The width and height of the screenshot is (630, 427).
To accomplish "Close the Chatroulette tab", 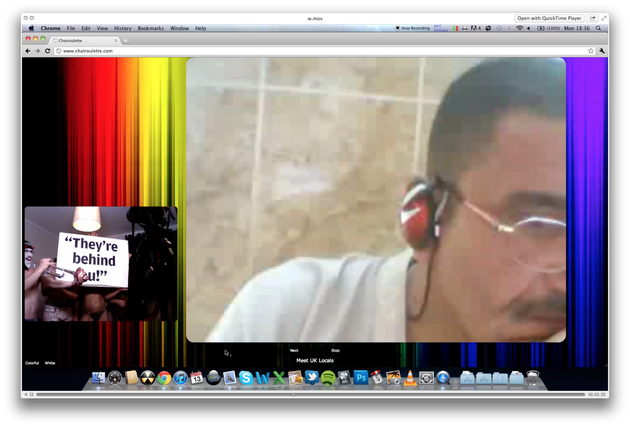I will pos(116,40).
